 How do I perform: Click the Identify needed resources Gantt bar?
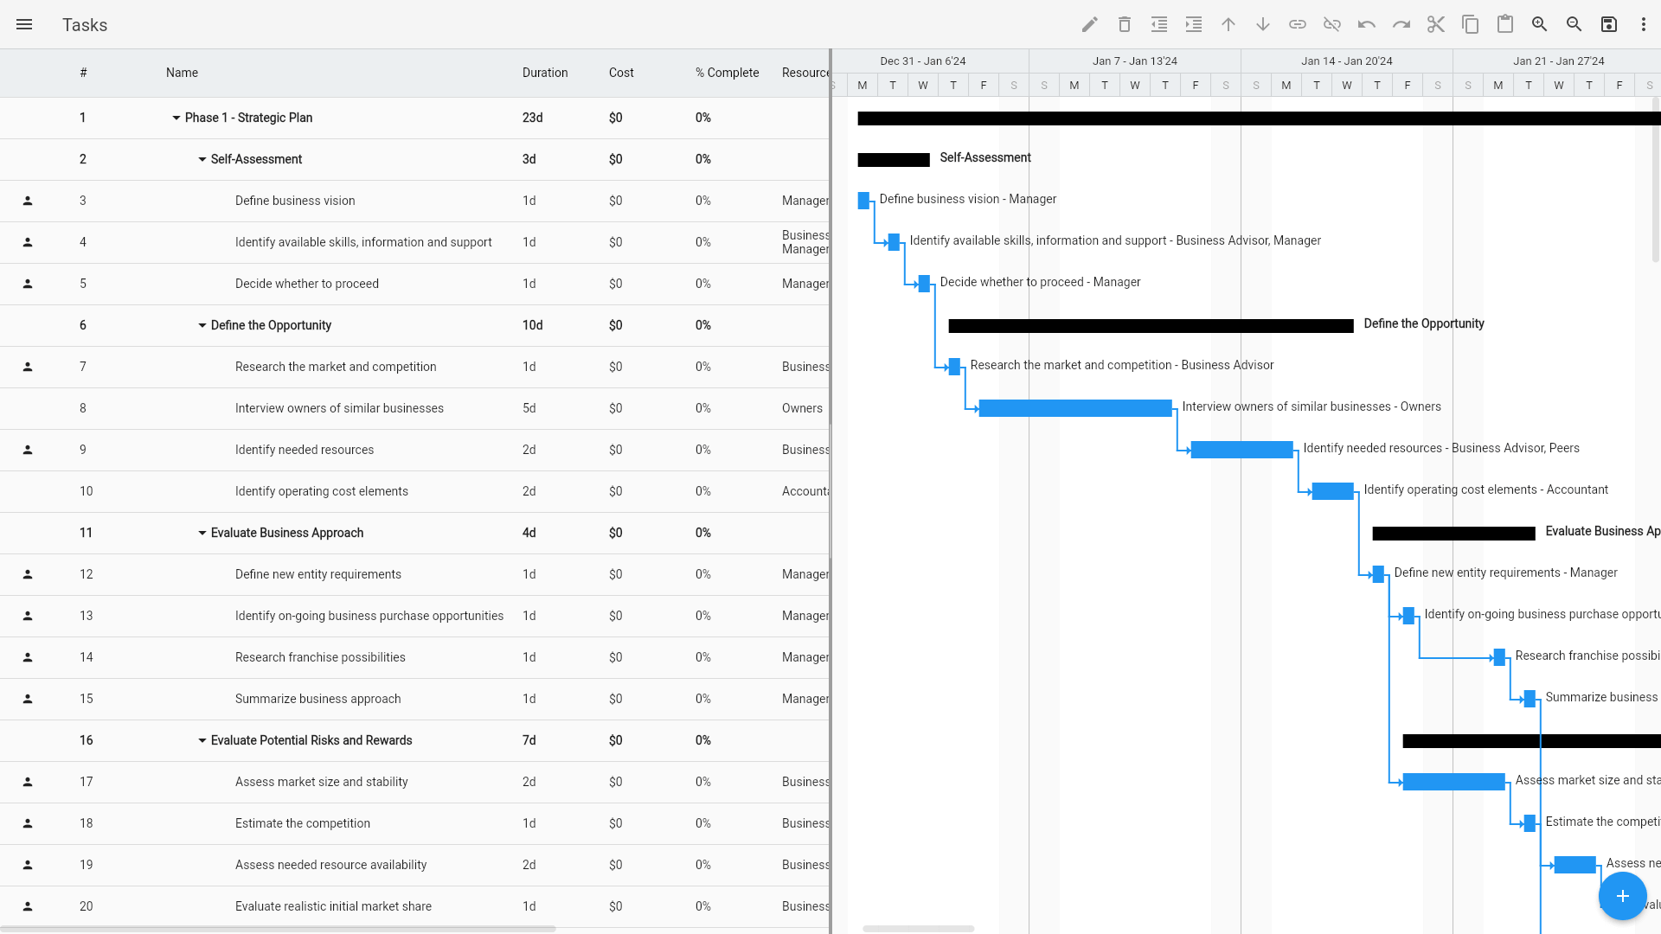(1242, 450)
